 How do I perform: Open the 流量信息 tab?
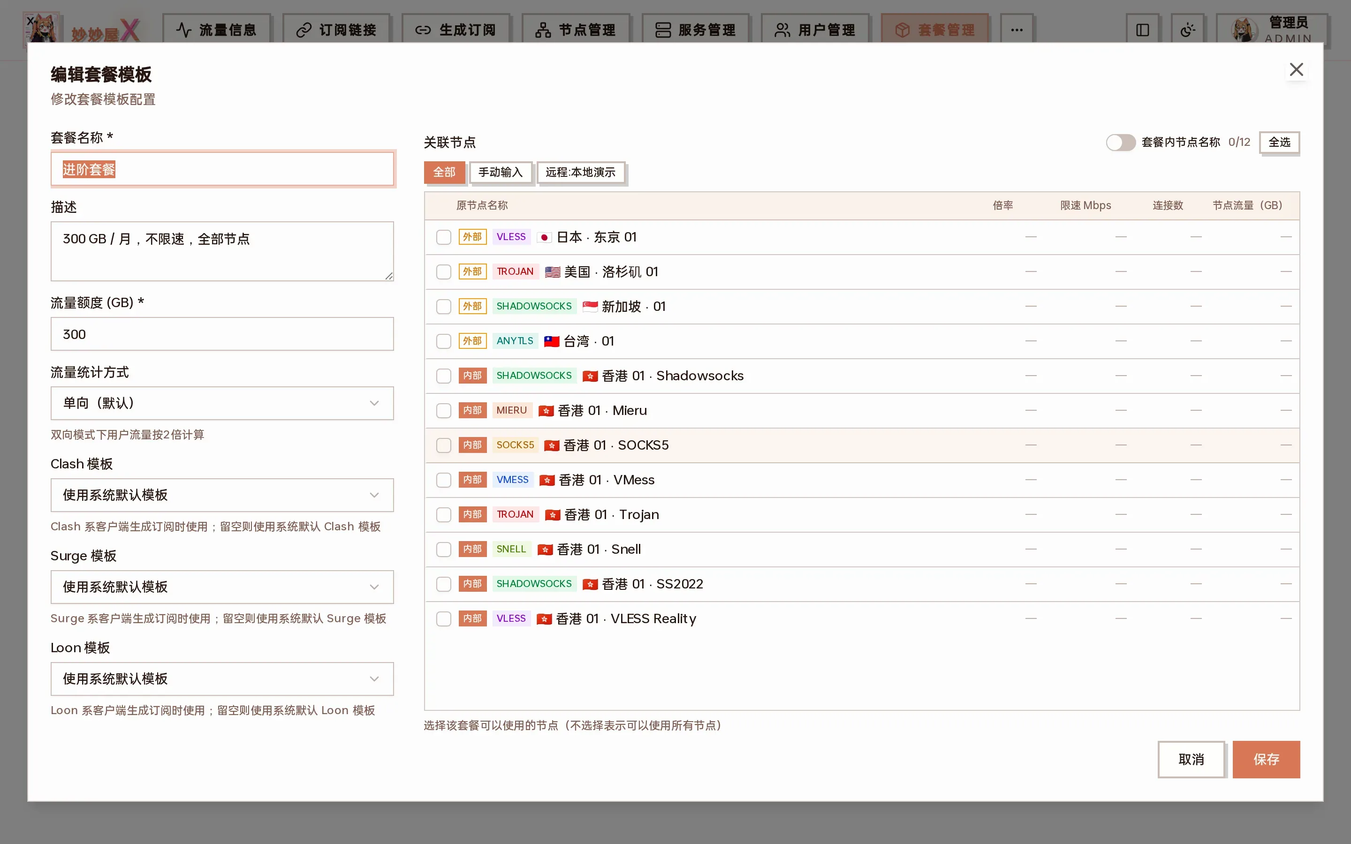point(217,30)
